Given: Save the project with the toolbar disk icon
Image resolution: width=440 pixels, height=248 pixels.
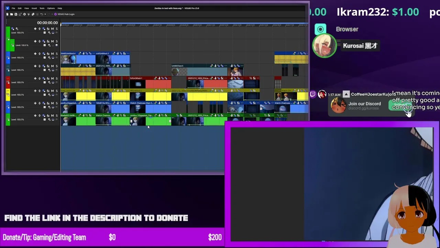Looking at the screenshot, I should [16, 14].
